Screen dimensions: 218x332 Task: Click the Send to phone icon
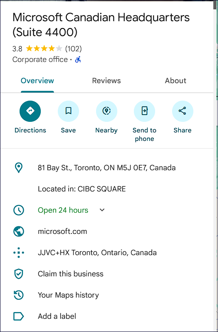144,111
